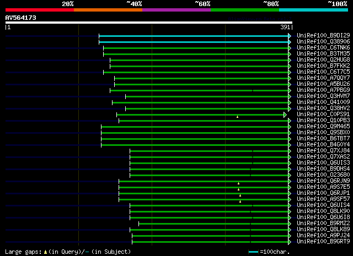Click the green alignment bar of B9RMZ2
353x256 pixels.
(213, 224)
